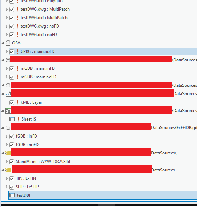Click the folder icon above StandAlone raster
Screen dimensions: 197x207
coord(8,153)
